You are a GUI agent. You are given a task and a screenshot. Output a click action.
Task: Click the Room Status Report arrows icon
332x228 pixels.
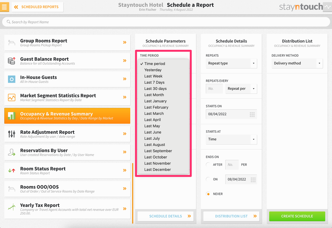[12, 170]
